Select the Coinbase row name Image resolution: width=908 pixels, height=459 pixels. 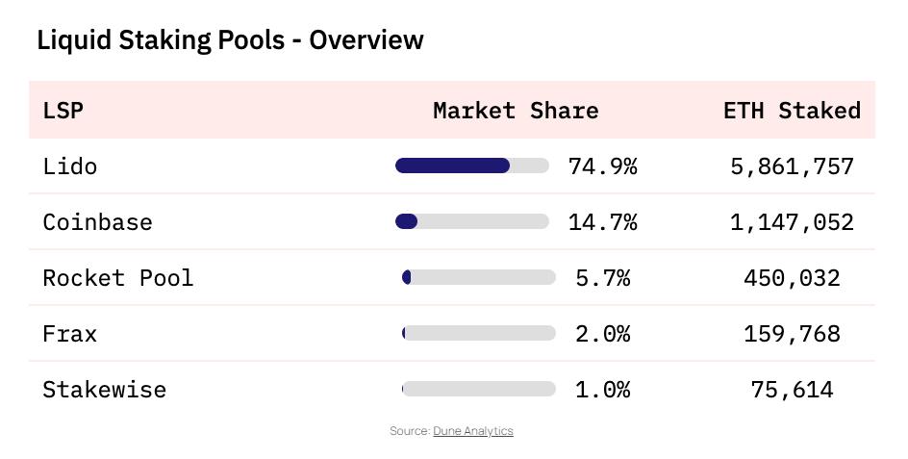[x=97, y=222]
